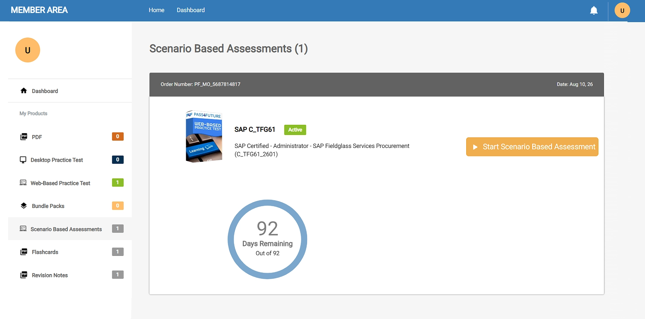Select the large profile avatar in the sidebar
Screen dimensions: 645x319
pyautogui.click(x=28, y=50)
